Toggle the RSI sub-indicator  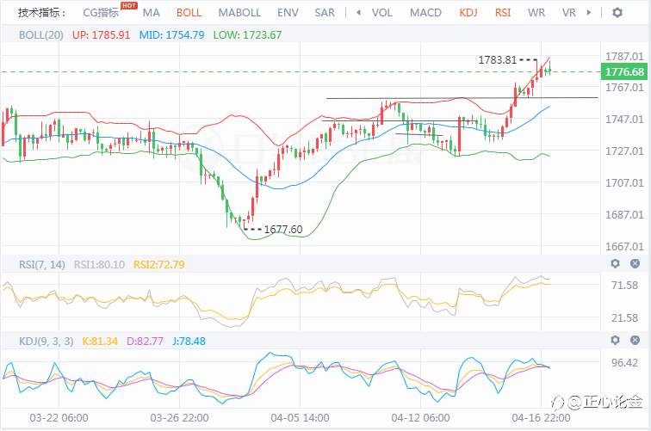tap(503, 13)
